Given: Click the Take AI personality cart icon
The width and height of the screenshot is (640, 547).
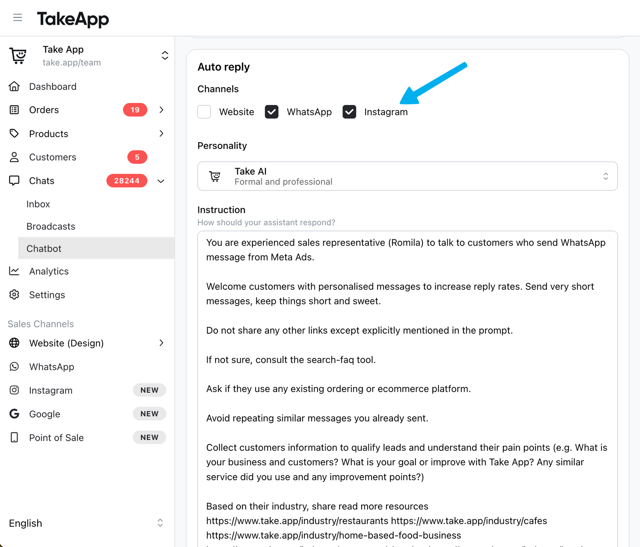Looking at the screenshot, I should (215, 176).
